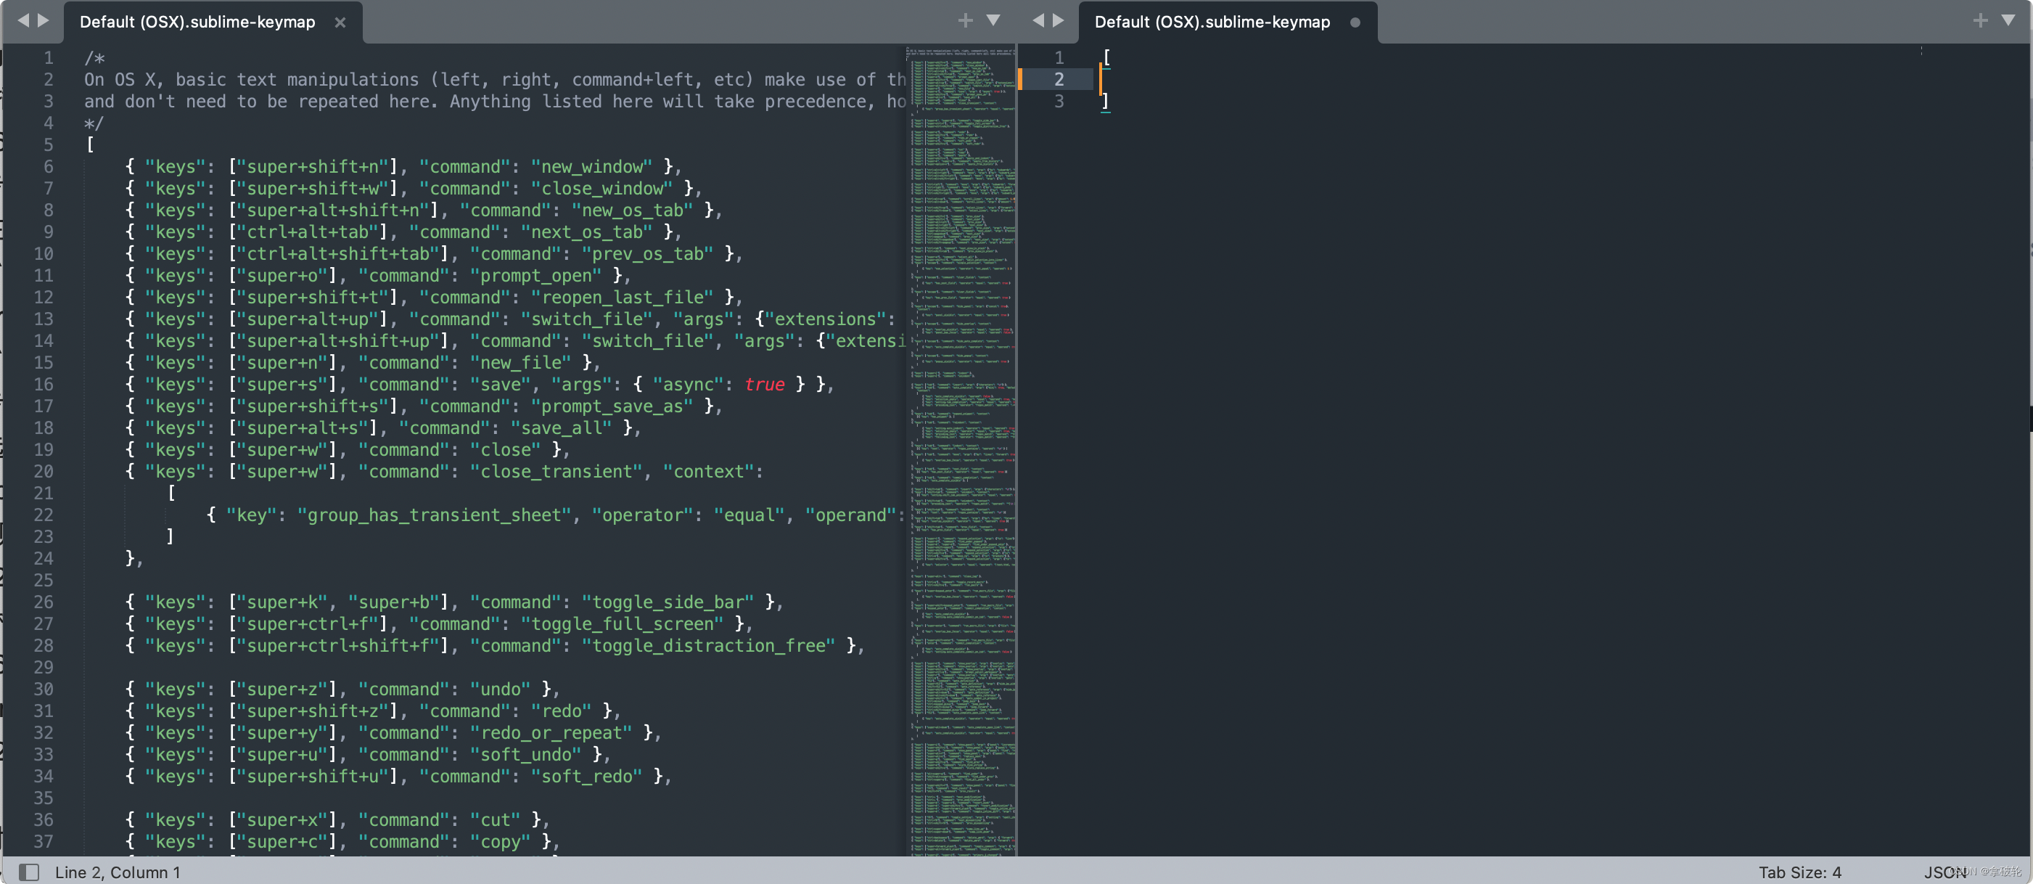This screenshot has height=884, width=2033.
Task: Click the left pane minimap
Action: tap(962, 450)
